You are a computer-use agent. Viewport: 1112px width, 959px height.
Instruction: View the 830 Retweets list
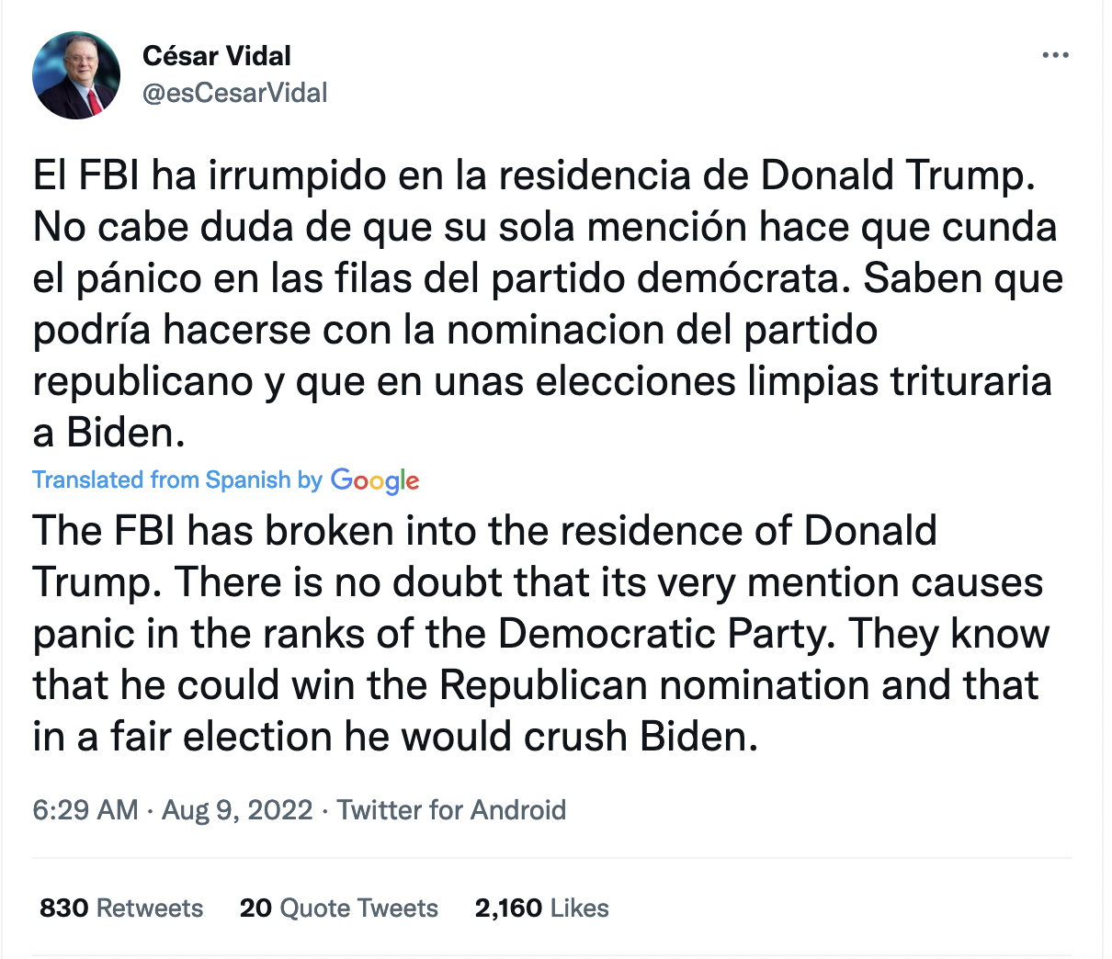[121, 908]
